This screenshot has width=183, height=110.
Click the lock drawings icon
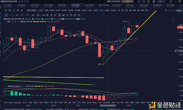67,15
